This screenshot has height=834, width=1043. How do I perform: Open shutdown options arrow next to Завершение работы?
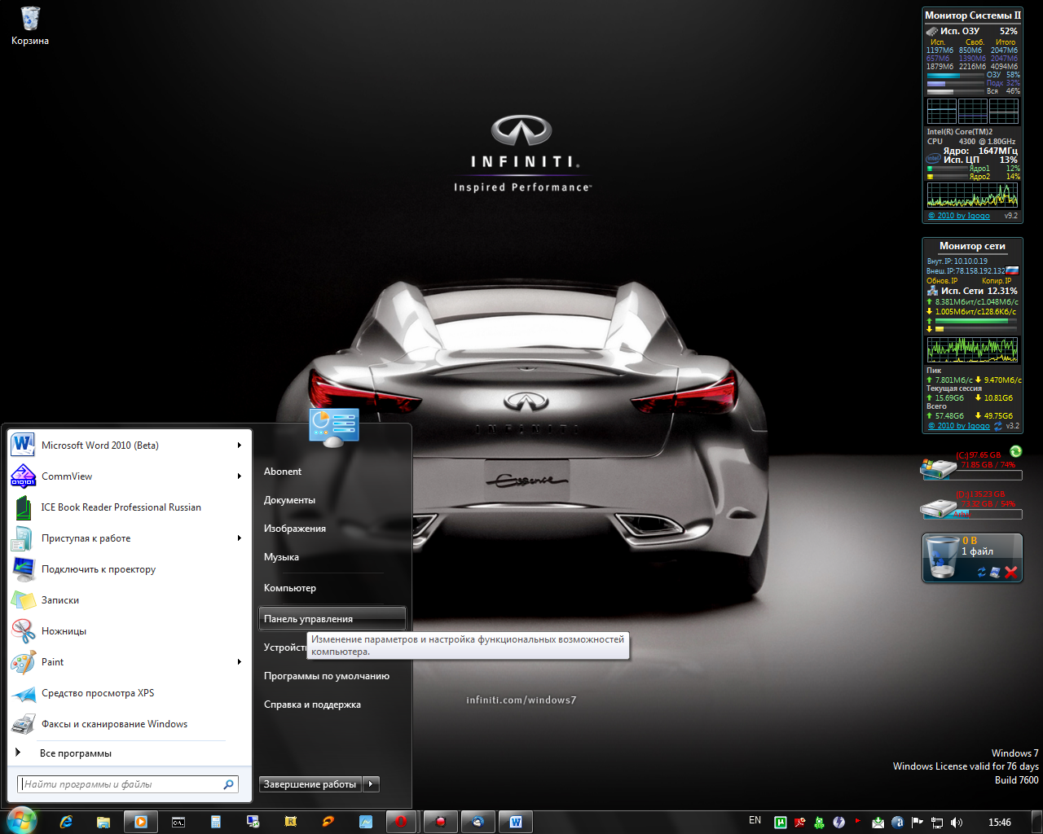pyautogui.click(x=371, y=784)
